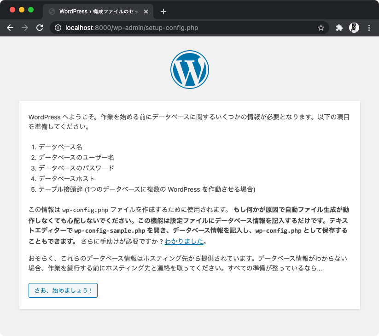Open the Extensions puzzle icon
The image size is (379, 336).
[x=339, y=28]
